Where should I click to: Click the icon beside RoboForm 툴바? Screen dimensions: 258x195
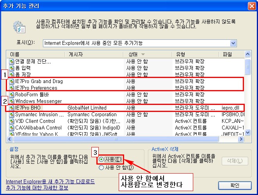[12, 95]
